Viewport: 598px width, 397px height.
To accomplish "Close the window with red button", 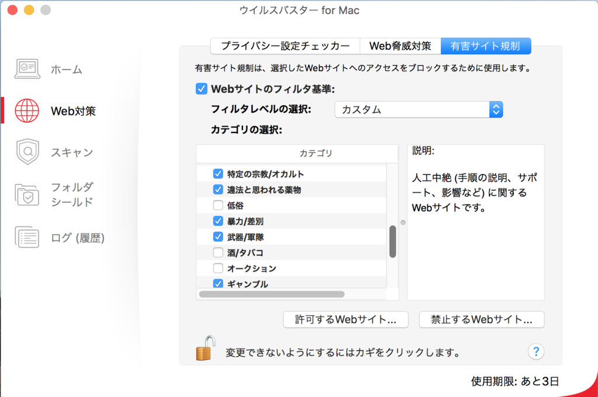I will point(13,10).
